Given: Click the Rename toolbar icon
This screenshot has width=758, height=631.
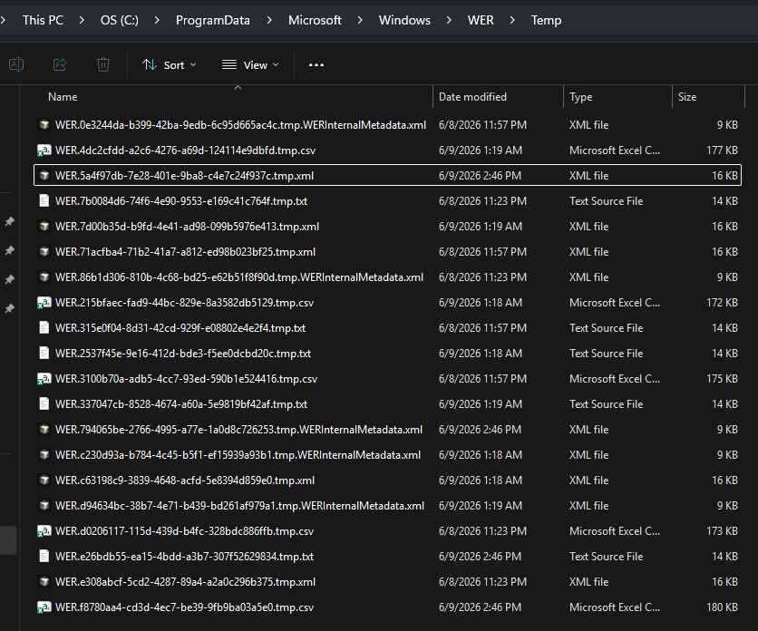Looking at the screenshot, I should pyautogui.click(x=16, y=64).
